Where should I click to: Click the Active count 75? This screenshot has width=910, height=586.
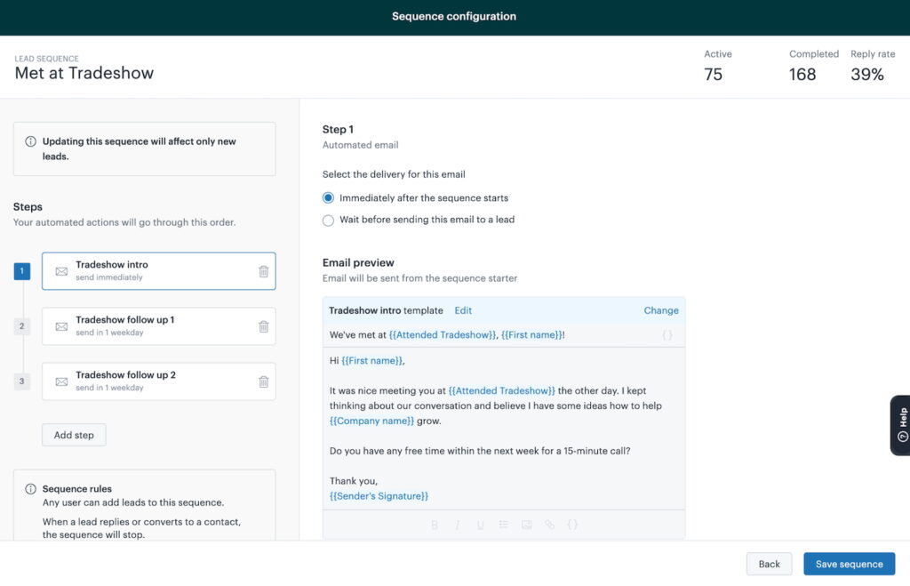[x=714, y=75]
